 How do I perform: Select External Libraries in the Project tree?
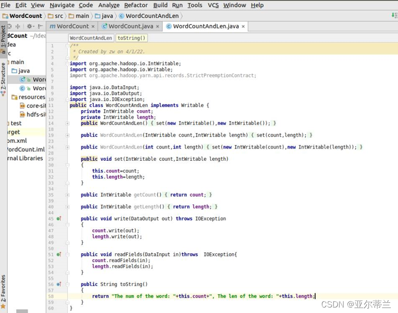(x=25, y=158)
